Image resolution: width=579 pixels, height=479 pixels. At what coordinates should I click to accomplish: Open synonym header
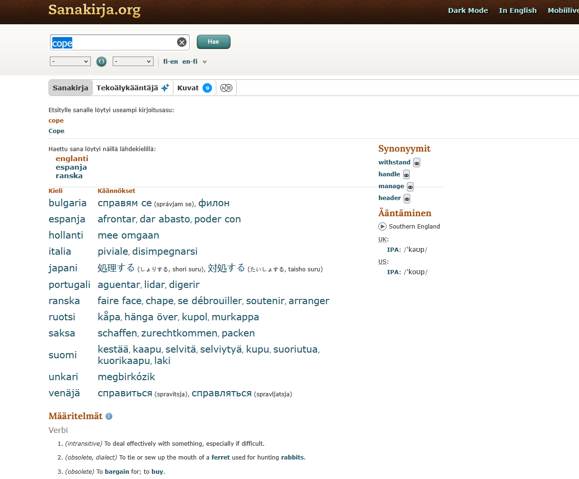click(x=390, y=198)
